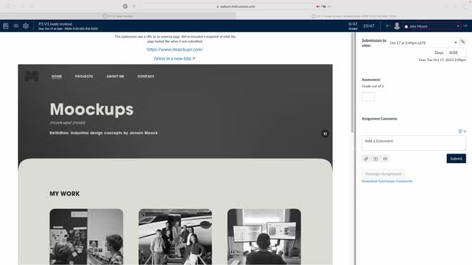This screenshot has height=265, width=472.
Task: Click the Add a Comment text box
Action: (413, 143)
